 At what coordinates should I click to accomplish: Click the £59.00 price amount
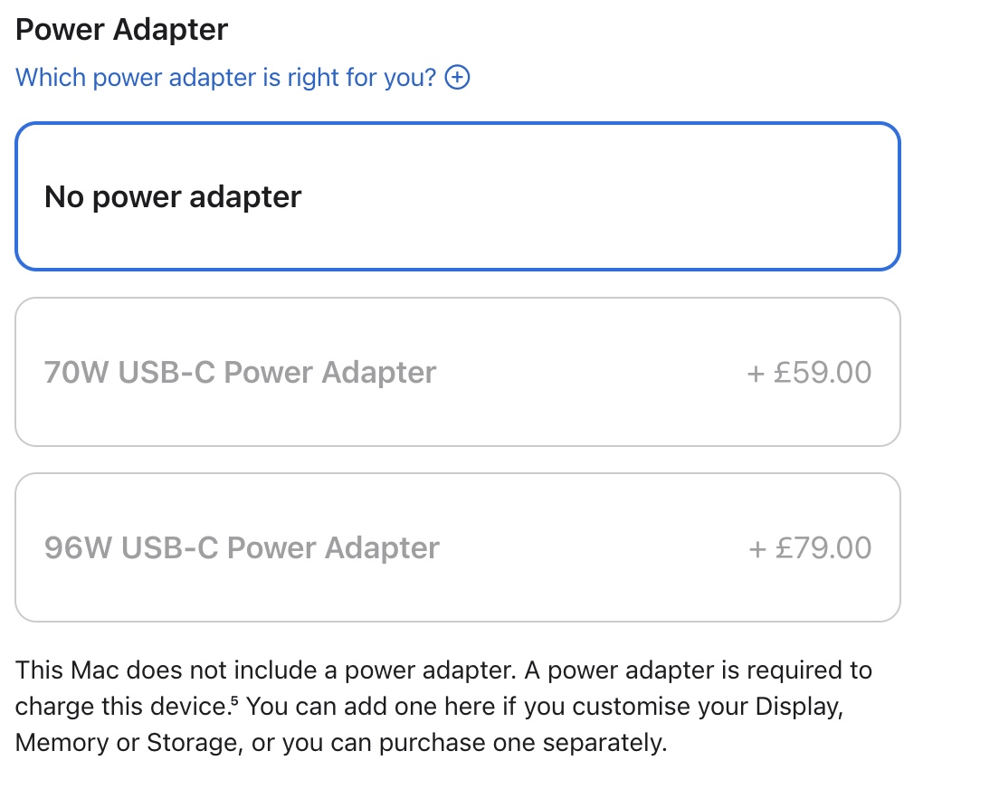coord(823,372)
